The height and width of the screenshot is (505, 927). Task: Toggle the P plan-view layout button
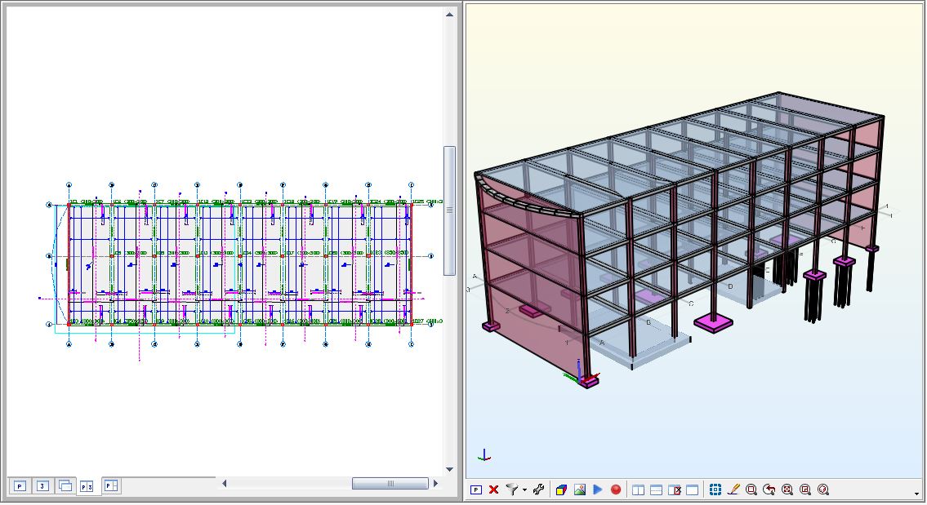click(19, 486)
